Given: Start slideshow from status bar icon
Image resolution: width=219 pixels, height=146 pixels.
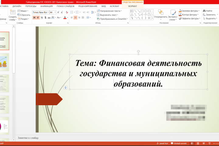Looking at the screenshot, I should (x=210, y=144).
